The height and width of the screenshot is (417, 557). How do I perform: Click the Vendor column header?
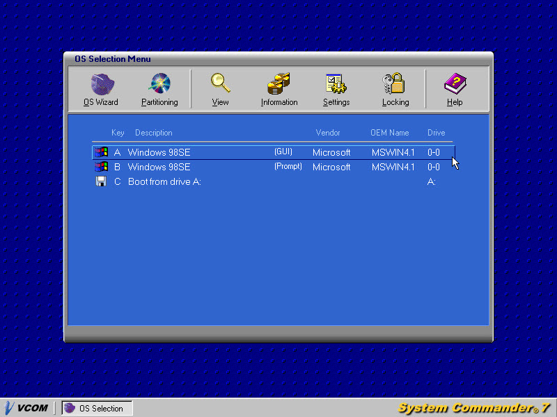point(328,133)
